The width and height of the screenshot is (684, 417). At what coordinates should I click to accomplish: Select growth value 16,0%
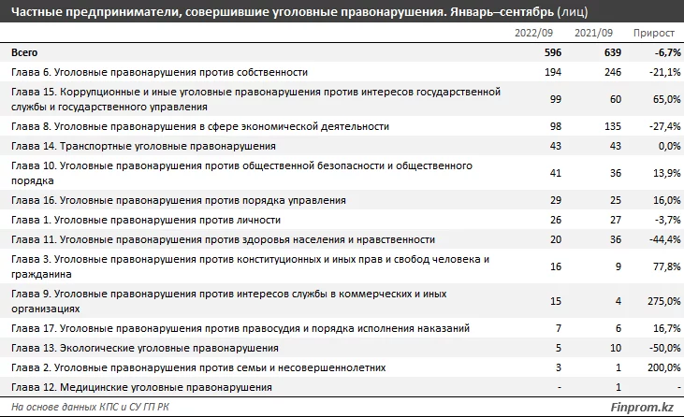666,200
